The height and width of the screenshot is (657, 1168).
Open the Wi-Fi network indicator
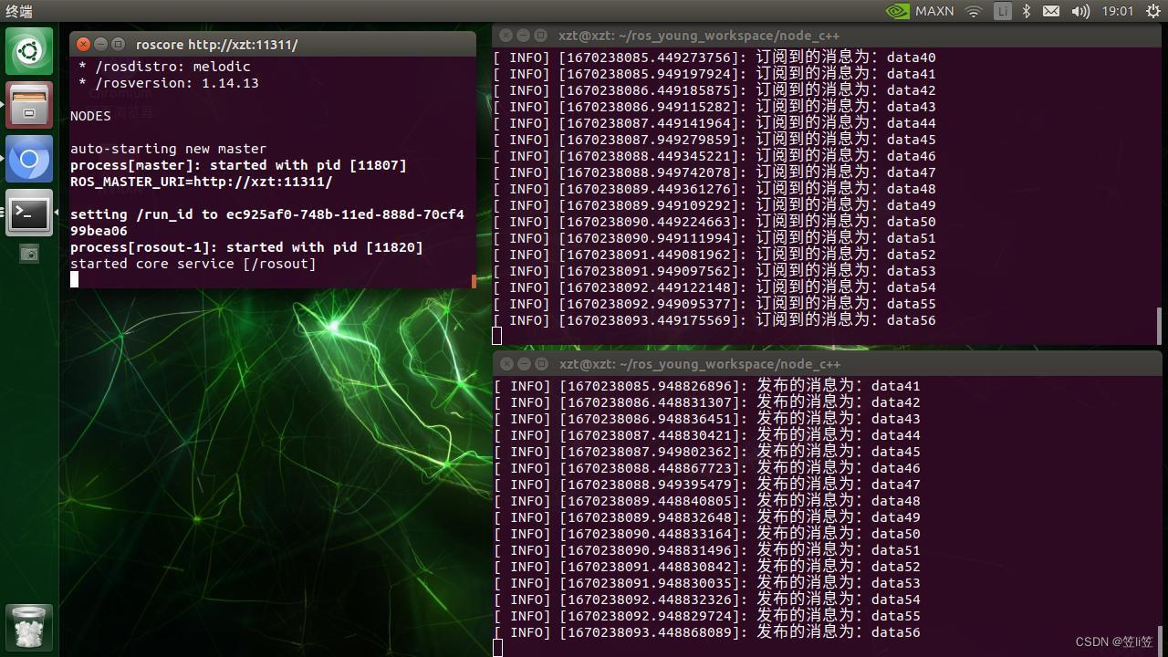974,11
